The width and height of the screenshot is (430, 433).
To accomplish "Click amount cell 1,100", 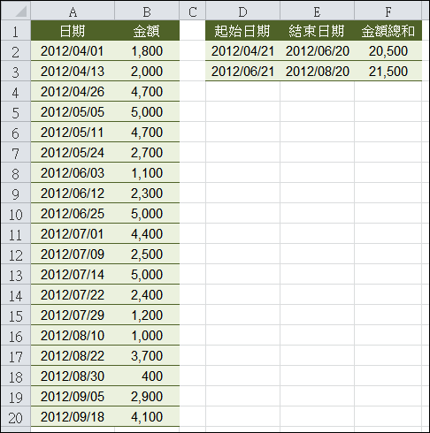I will 147,173.
